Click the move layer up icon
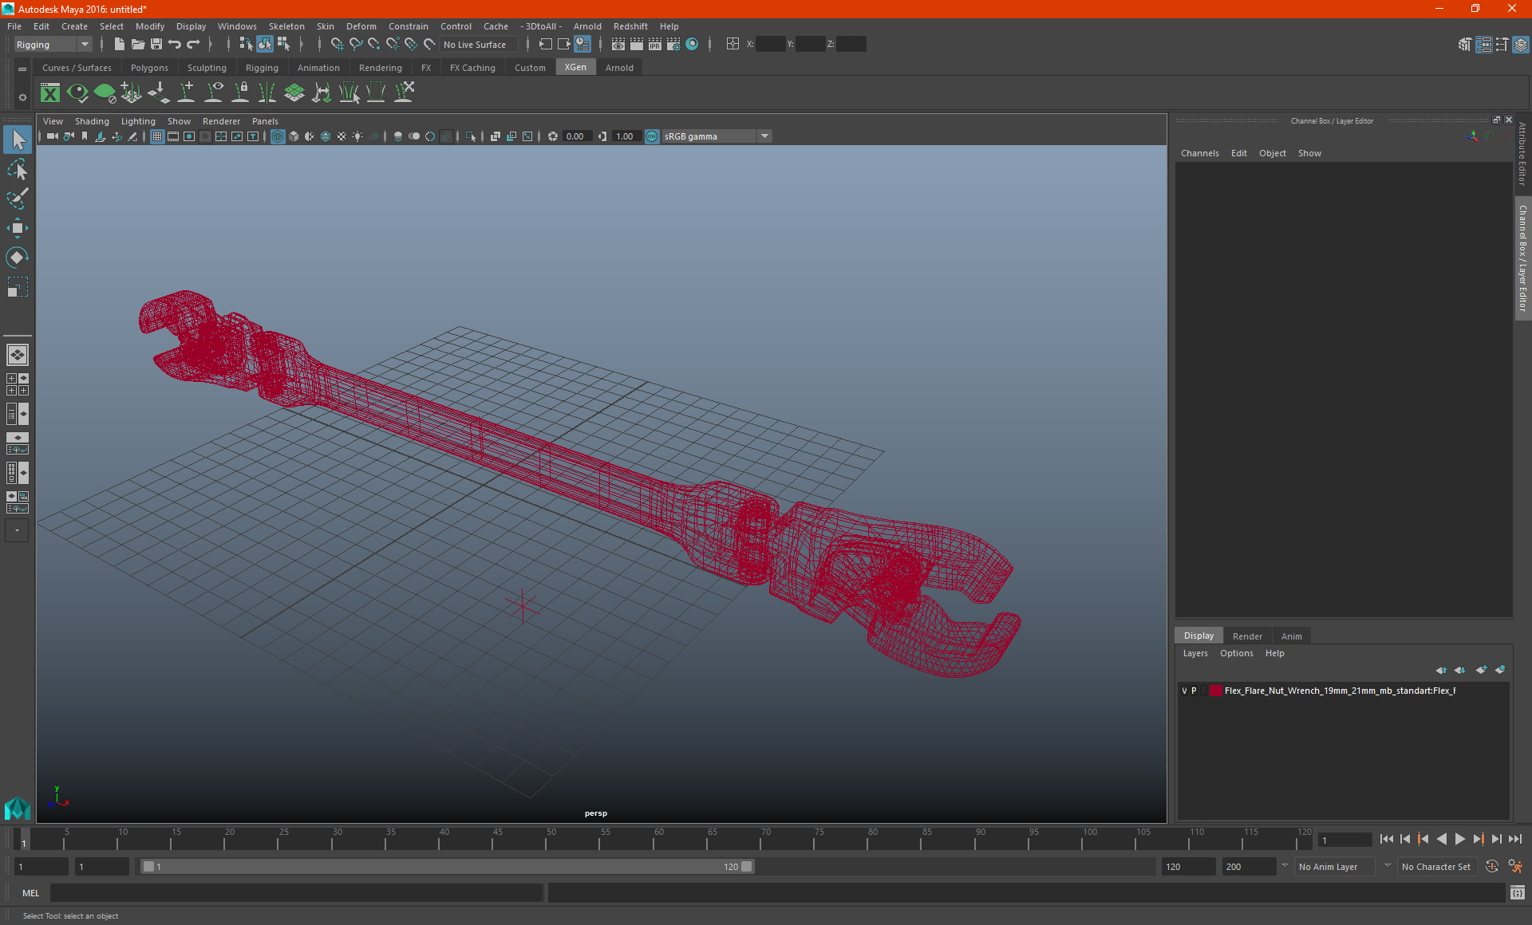1532x925 pixels. tap(1441, 670)
